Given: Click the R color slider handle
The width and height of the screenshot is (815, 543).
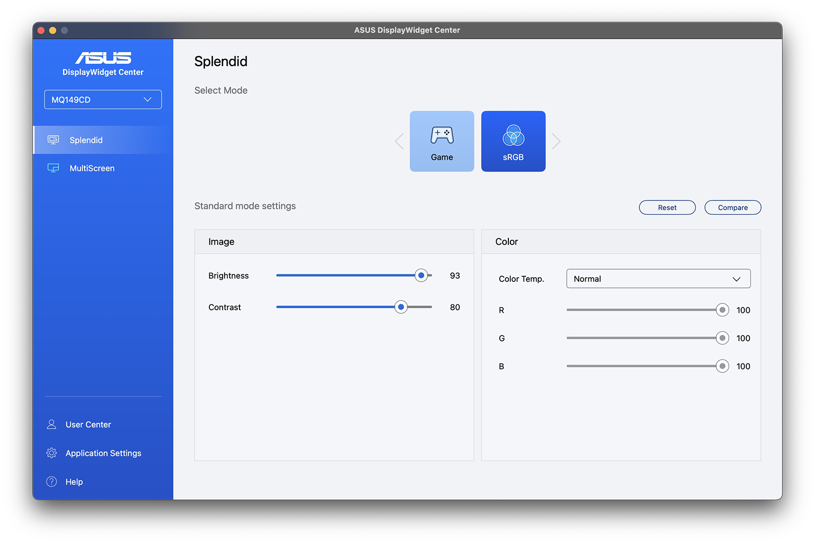Looking at the screenshot, I should [722, 310].
